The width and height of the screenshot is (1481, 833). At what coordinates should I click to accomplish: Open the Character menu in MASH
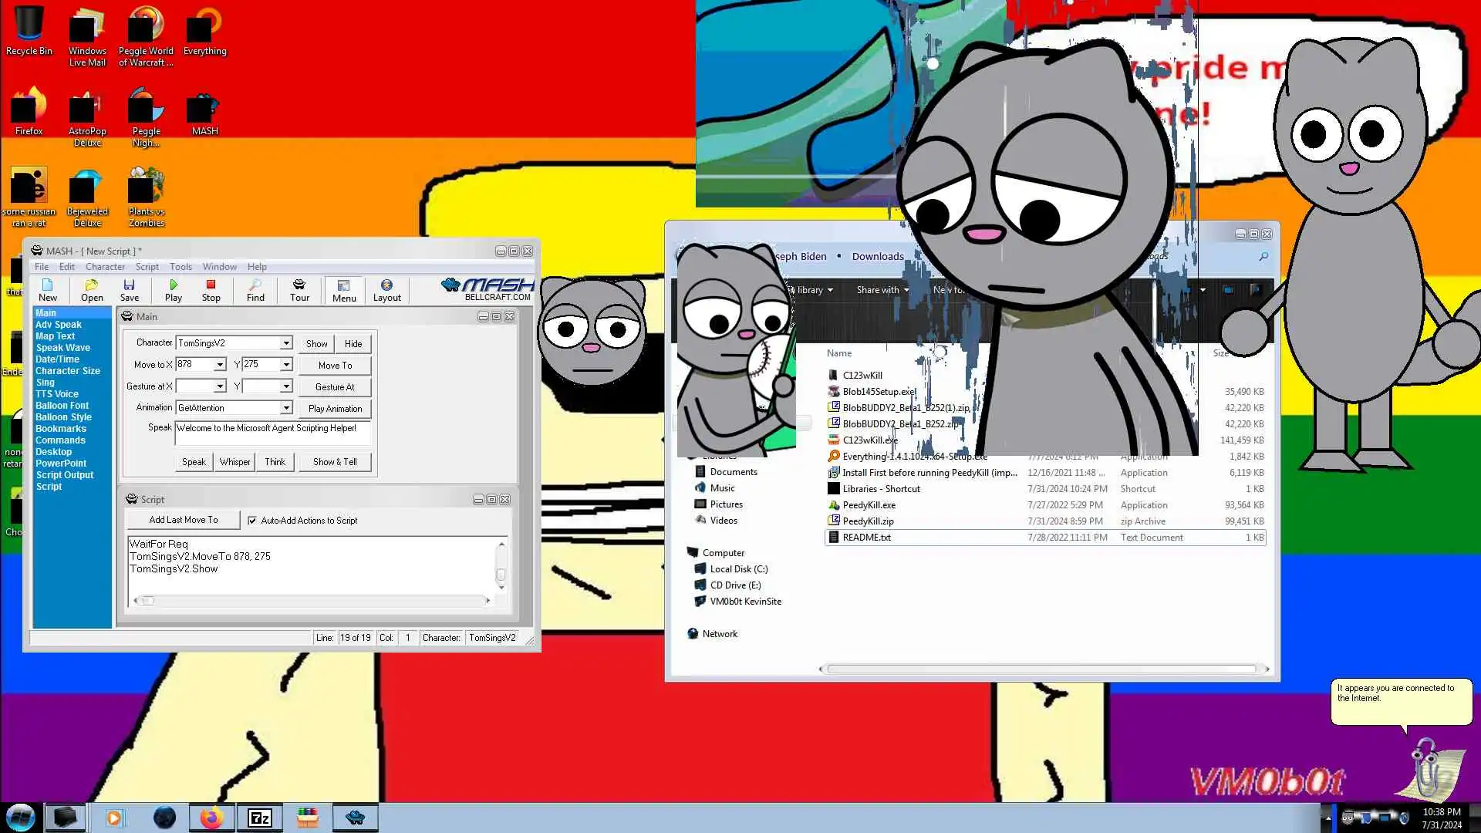[105, 267]
